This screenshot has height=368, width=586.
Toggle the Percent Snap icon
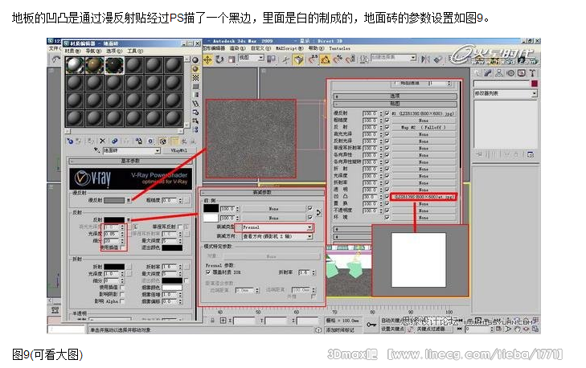[338, 59]
